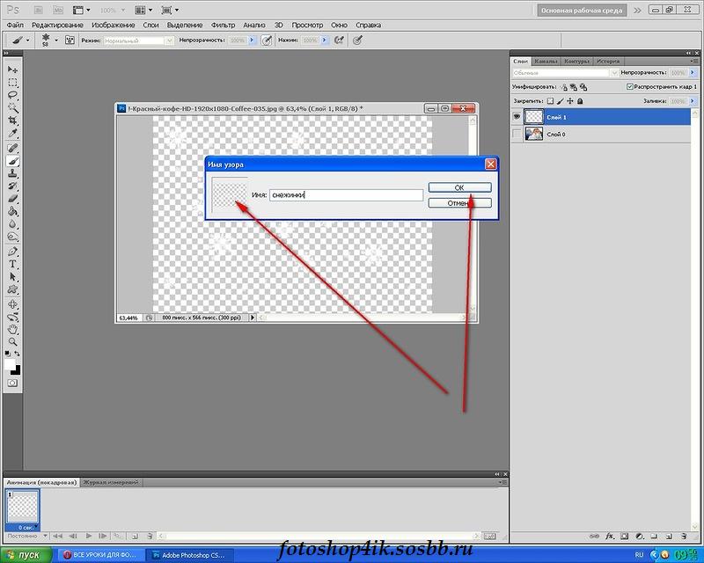
Task: Select the Crop tool in toolbar
Action: [x=12, y=121]
